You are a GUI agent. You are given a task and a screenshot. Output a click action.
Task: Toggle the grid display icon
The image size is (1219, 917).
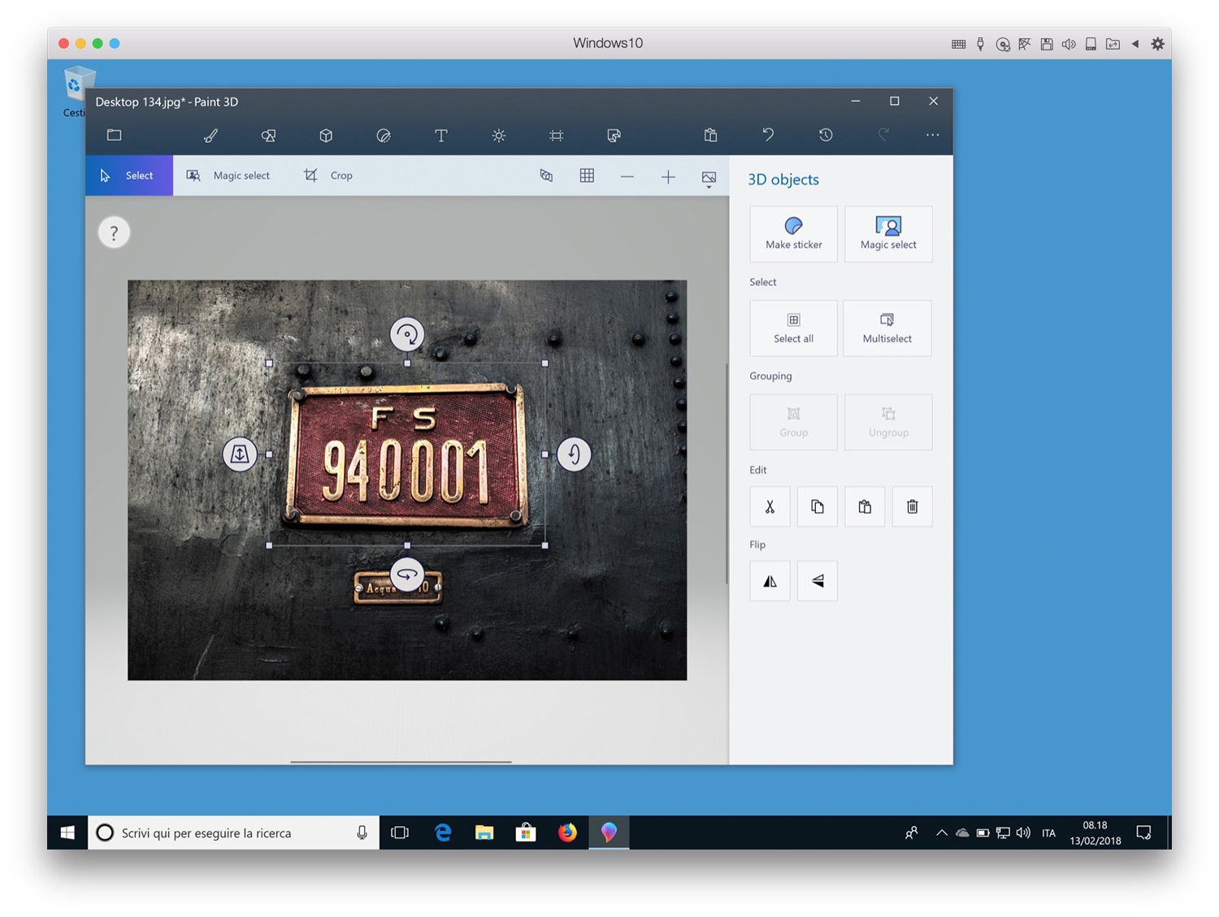(x=587, y=176)
